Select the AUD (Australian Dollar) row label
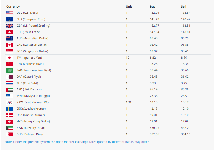The width and height of the screenshot is (214, 151). coord(32,38)
